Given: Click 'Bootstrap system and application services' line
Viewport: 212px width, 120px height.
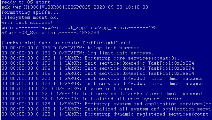Looking at the screenshot, I should [x=107, y=104].
